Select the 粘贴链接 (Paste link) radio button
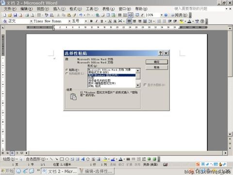The image size is (233, 175). (67, 73)
